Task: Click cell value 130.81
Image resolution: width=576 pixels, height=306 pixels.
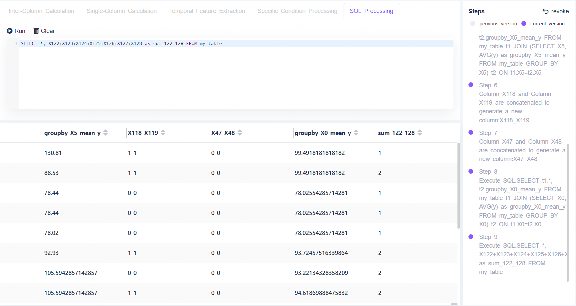Action: pyautogui.click(x=53, y=153)
